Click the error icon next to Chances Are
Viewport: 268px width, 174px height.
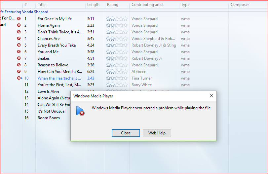pyautogui.click(x=19, y=38)
